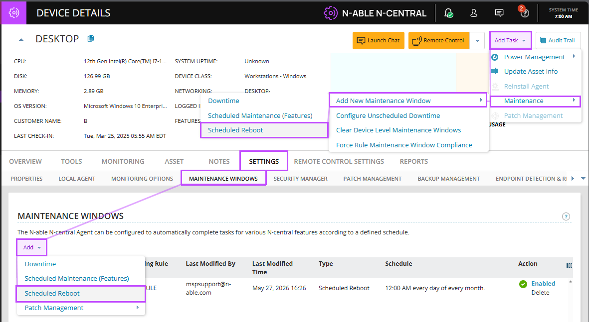Screen dimensions: 589x322
Task: Select Scheduled Reboot in Add dropdown list
Action: [81, 294]
